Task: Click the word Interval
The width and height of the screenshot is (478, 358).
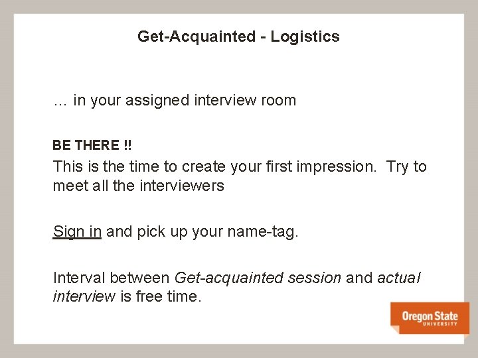Action: tap(79, 277)
